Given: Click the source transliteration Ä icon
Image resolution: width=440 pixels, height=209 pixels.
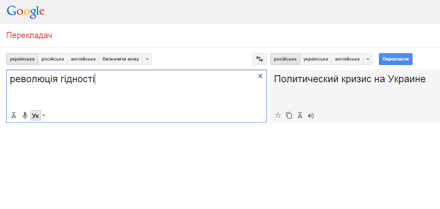Looking at the screenshot, I should (14, 116).
